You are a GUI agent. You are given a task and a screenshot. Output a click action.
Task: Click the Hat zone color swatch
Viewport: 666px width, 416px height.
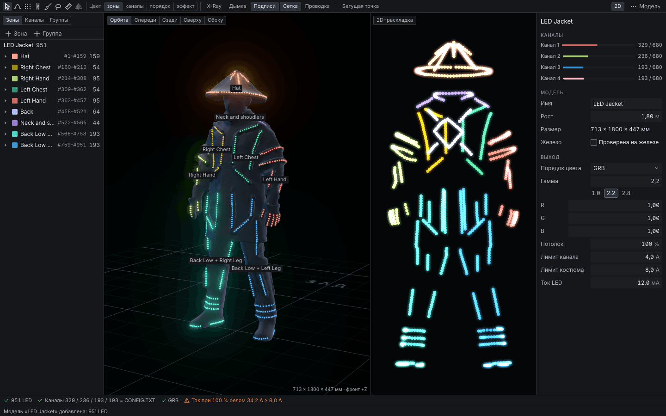[x=15, y=56]
